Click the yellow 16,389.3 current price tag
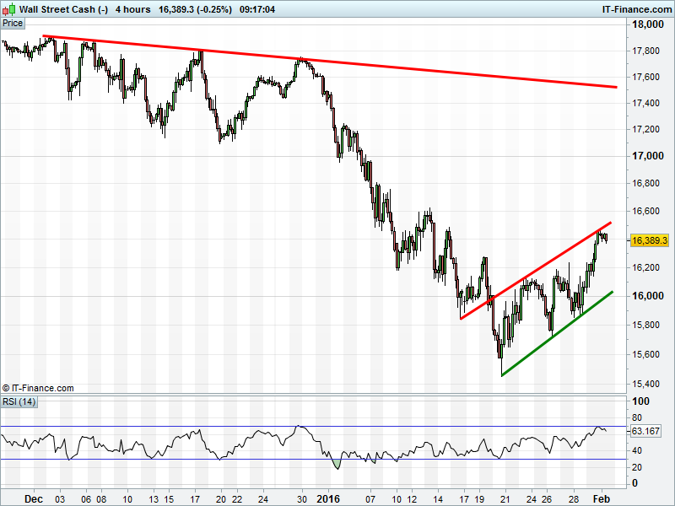The height and width of the screenshot is (506, 675). pos(648,240)
